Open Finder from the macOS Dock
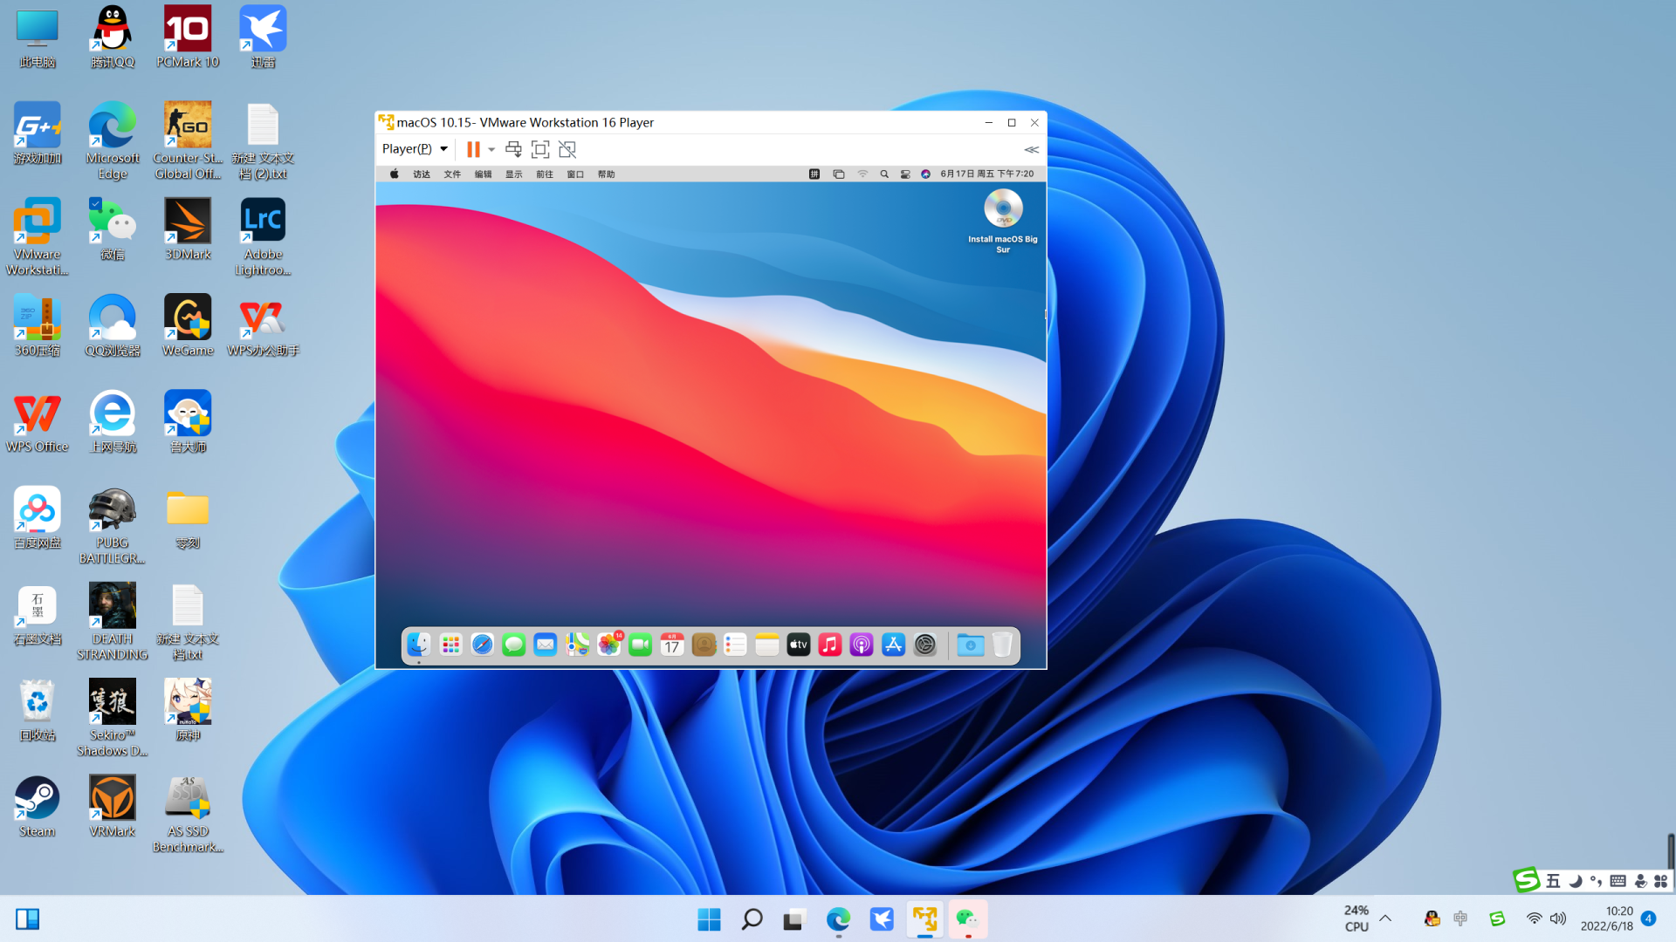This screenshot has height=942, width=1676. tap(419, 645)
